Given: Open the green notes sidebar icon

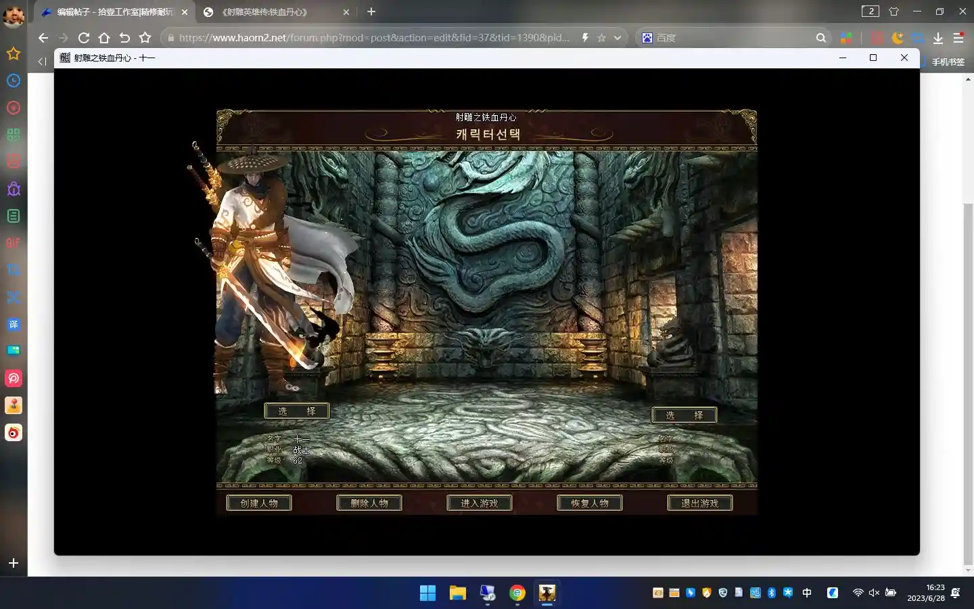Looking at the screenshot, I should click(x=14, y=216).
